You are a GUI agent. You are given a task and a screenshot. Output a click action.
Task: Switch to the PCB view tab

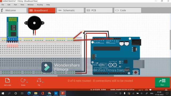point(99,10)
